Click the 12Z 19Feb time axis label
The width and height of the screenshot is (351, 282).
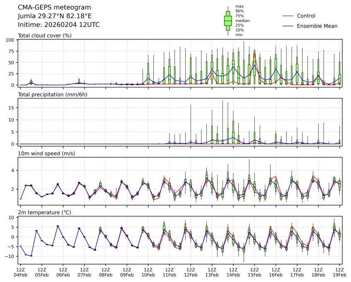coord(339,272)
